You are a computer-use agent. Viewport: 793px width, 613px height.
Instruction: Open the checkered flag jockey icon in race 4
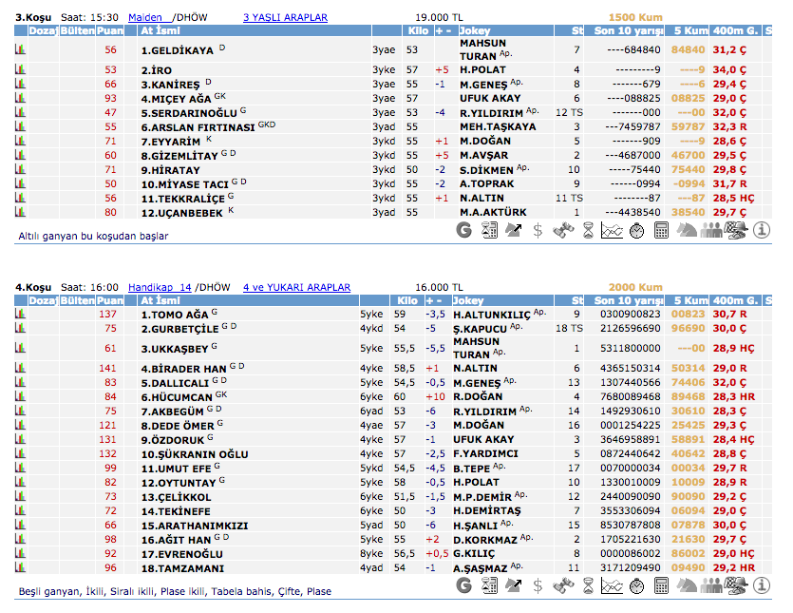point(736,585)
